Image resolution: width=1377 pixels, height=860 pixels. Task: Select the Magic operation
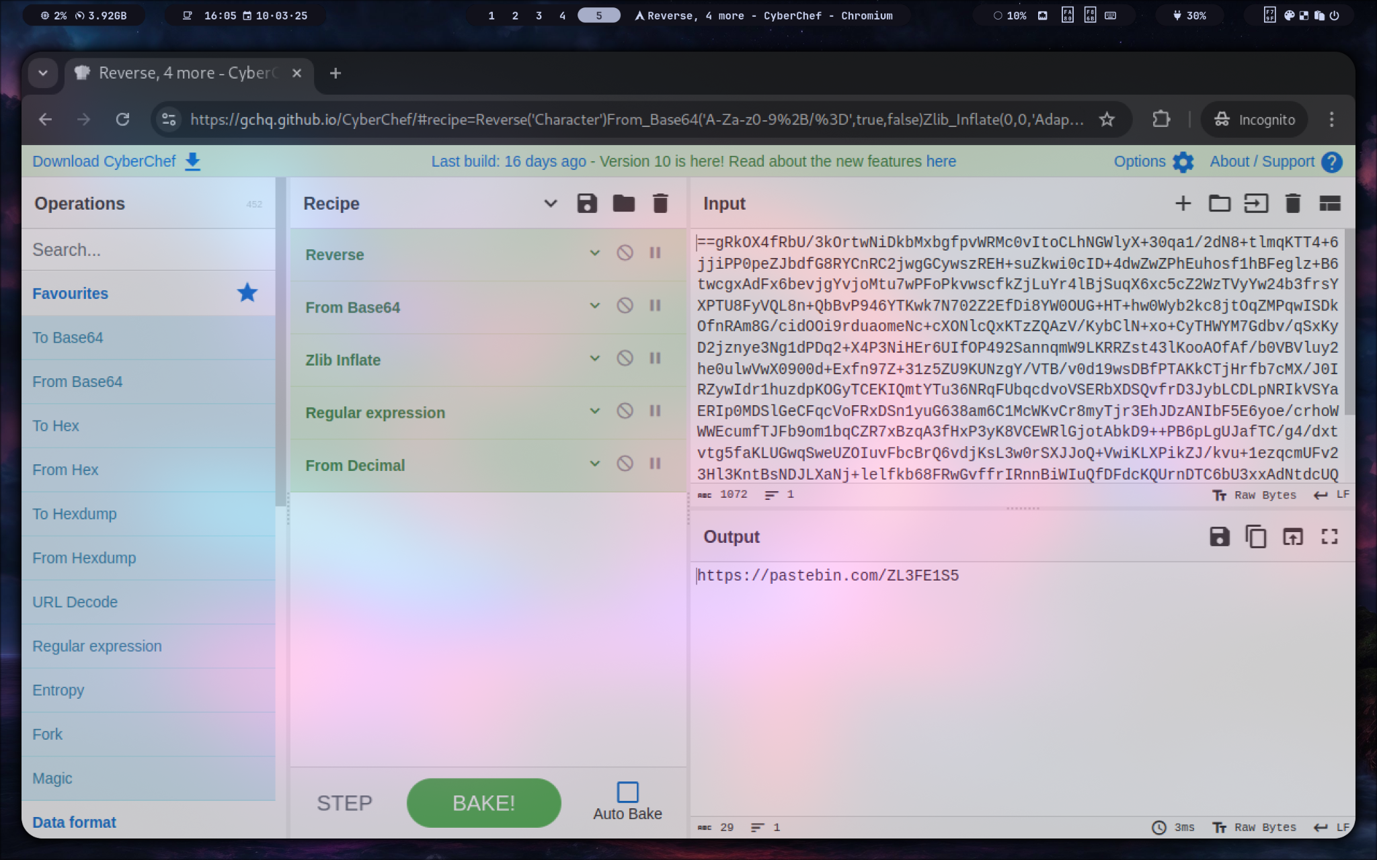[x=149, y=779]
